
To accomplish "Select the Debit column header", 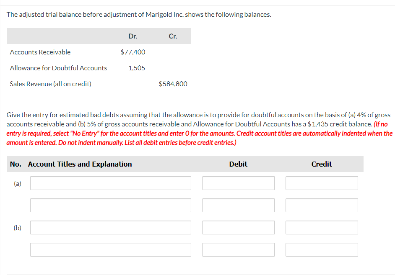I will click(238, 164).
